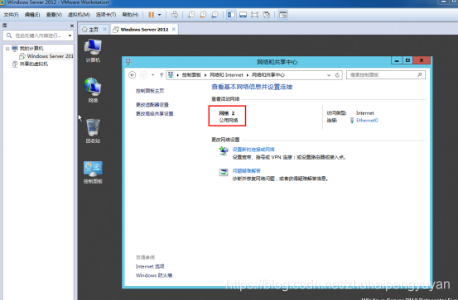Open the 选项卡(T) menu
Image resolution: width=458 pixels, height=300 pixels.
[x=106, y=15]
